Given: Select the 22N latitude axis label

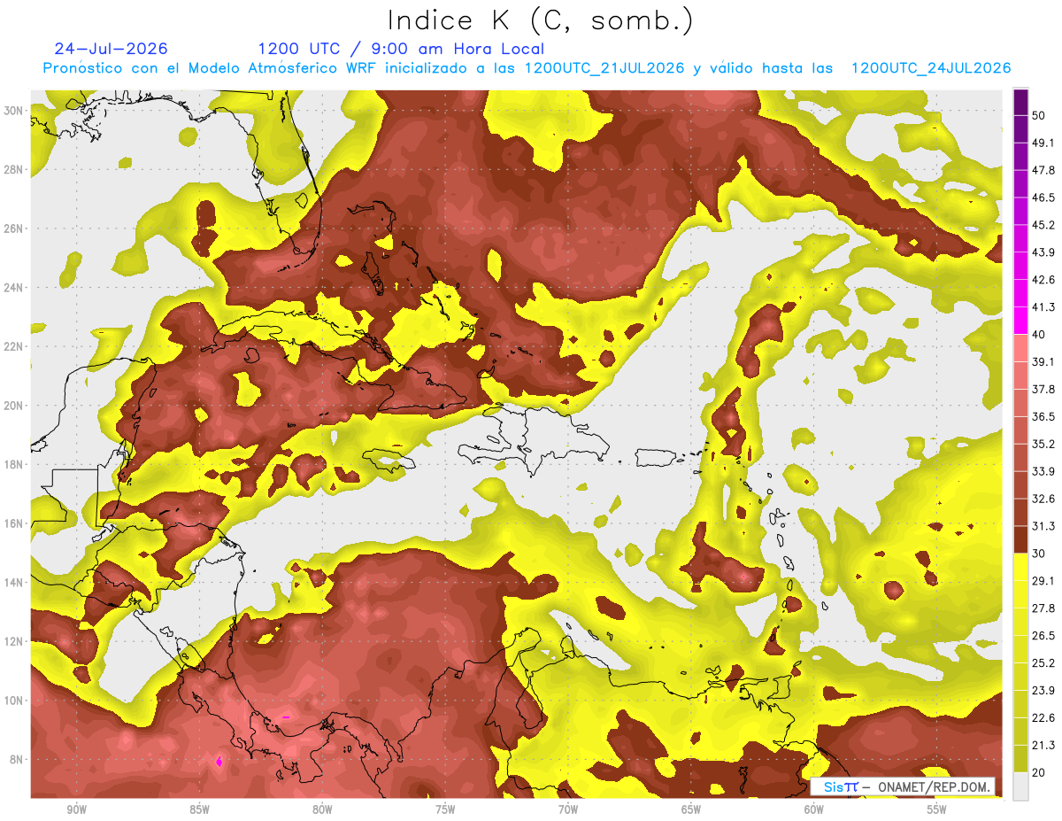Looking at the screenshot, I should 14,346.
